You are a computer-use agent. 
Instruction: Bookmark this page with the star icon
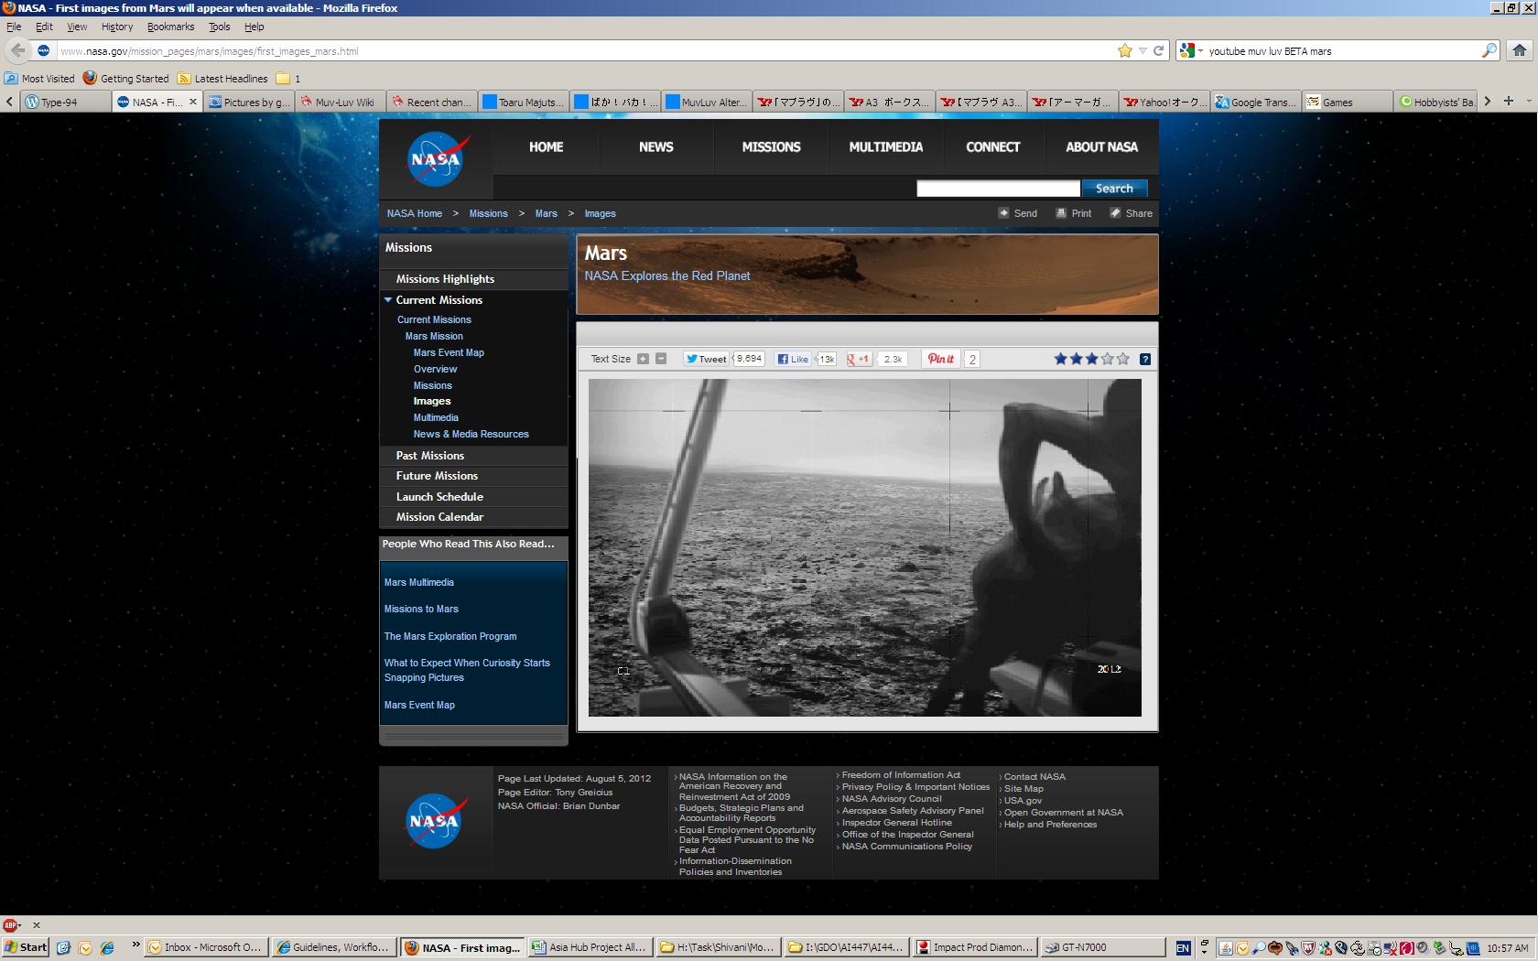tap(1125, 50)
